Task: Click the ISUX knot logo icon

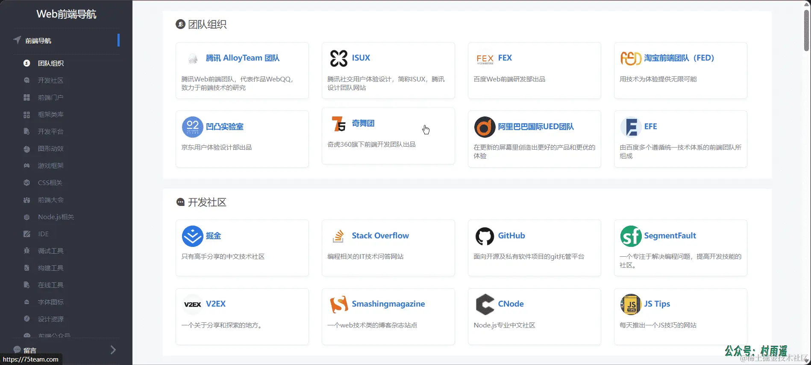Action: tap(339, 58)
